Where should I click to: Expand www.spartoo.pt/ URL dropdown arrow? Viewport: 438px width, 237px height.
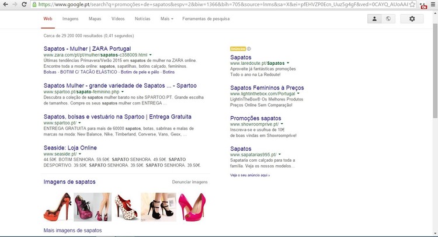79,123
